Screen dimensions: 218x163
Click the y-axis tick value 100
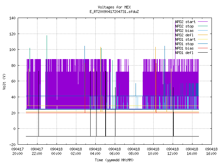[x=12, y=50]
